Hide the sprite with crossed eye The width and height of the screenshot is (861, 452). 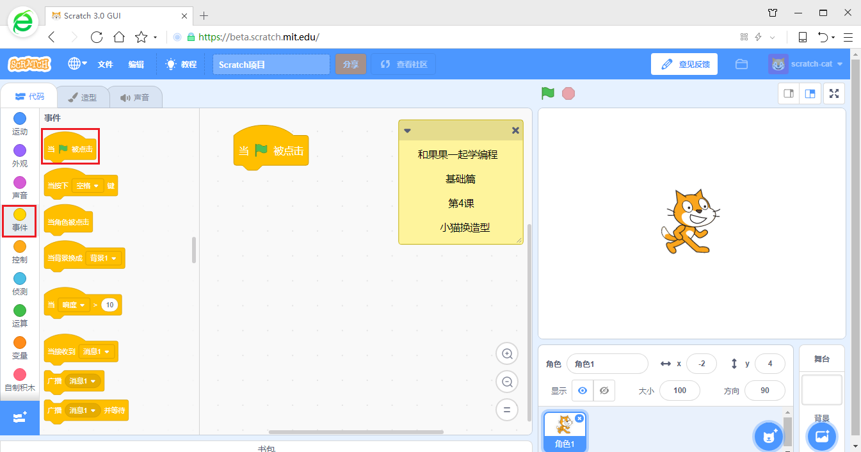604,391
